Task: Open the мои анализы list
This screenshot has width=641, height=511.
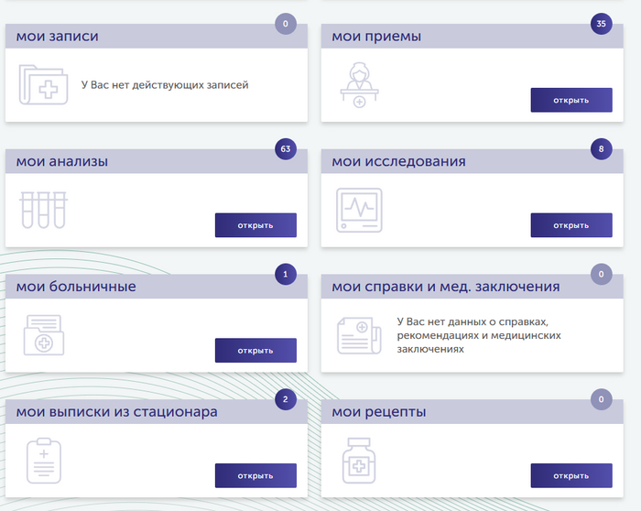Action: pyautogui.click(x=255, y=225)
